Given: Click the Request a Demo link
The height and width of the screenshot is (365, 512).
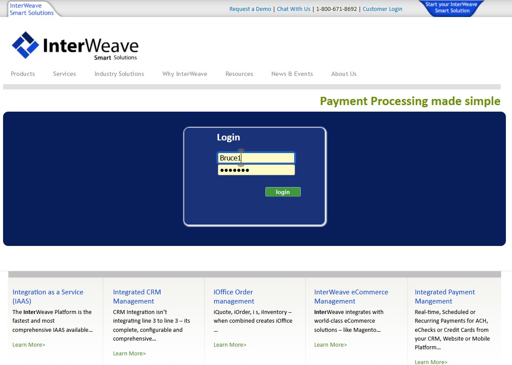Looking at the screenshot, I should pyautogui.click(x=250, y=9).
